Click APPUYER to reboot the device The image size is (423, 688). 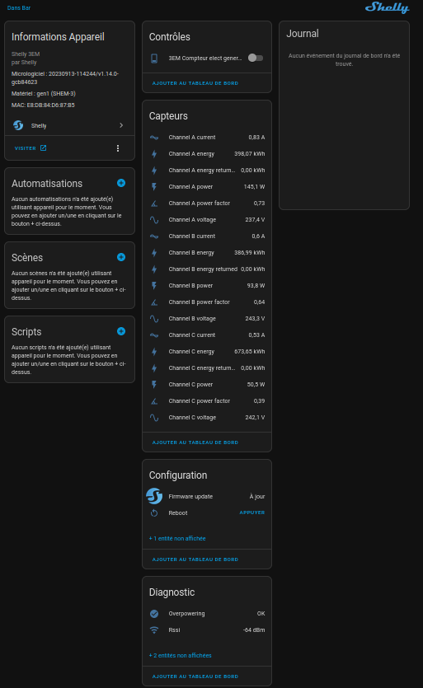(252, 512)
